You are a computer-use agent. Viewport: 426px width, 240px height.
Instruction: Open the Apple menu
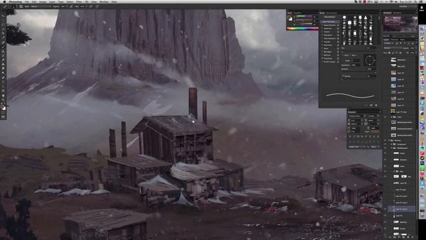click(5, 1)
